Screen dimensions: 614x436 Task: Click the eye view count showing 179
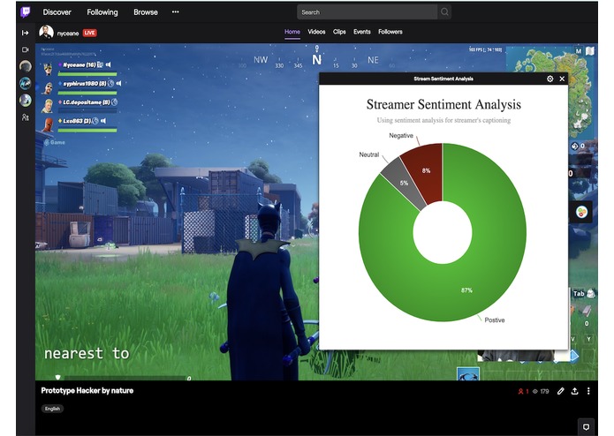(x=541, y=391)
